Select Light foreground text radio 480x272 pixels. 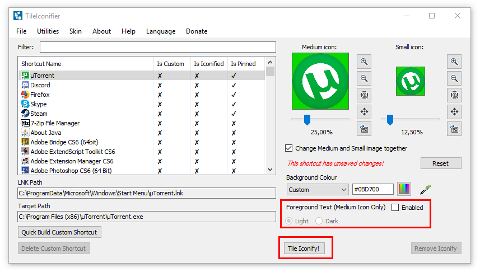tap(288, 221)
